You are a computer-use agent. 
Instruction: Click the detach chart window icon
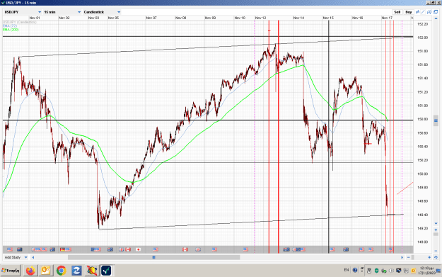[x=436, y=12]
